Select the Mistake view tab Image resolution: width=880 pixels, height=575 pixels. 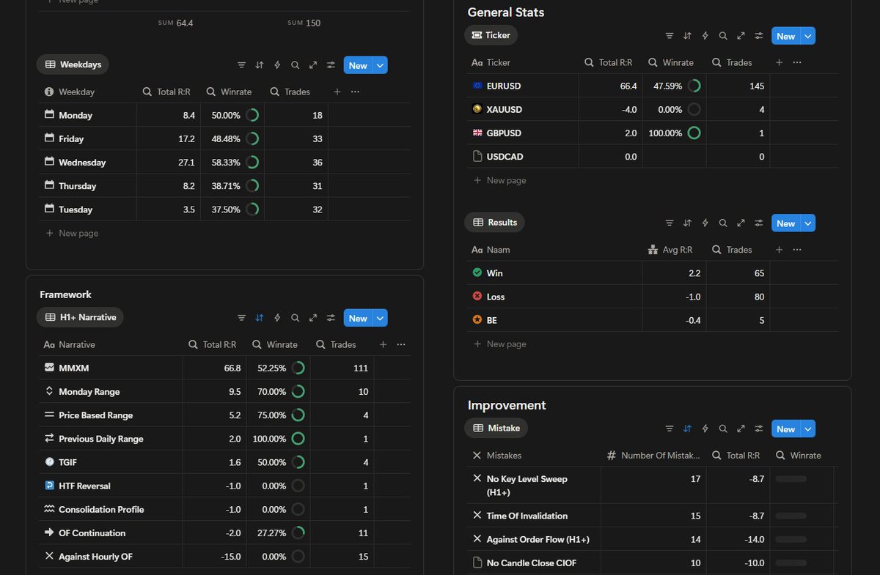click(496, 428)
